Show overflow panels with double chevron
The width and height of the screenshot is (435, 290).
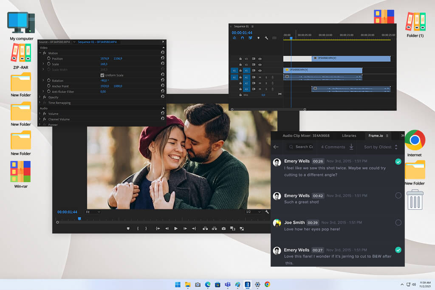pyautogui.click(x=402, y=135)
